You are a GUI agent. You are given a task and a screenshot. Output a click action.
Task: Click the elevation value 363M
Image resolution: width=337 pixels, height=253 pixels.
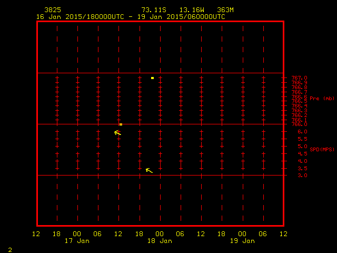pos(225,10)
